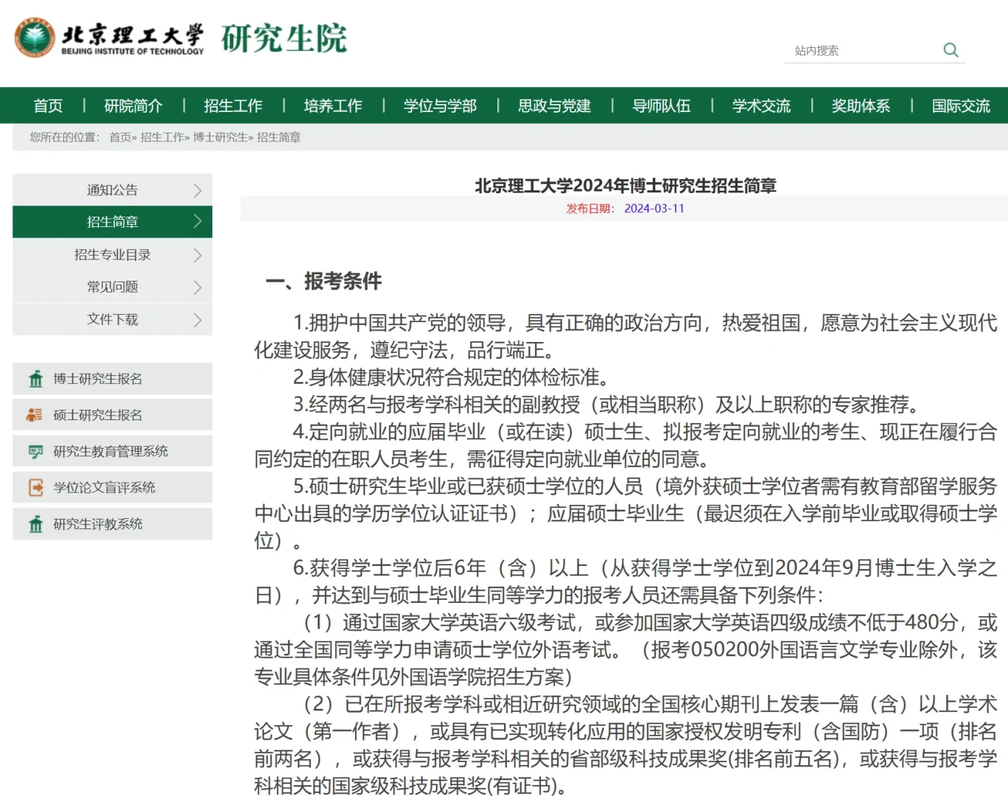Expand the 文件下载 chevron arrow
The width and height of the screenshot is (1008, 796).
197,320
